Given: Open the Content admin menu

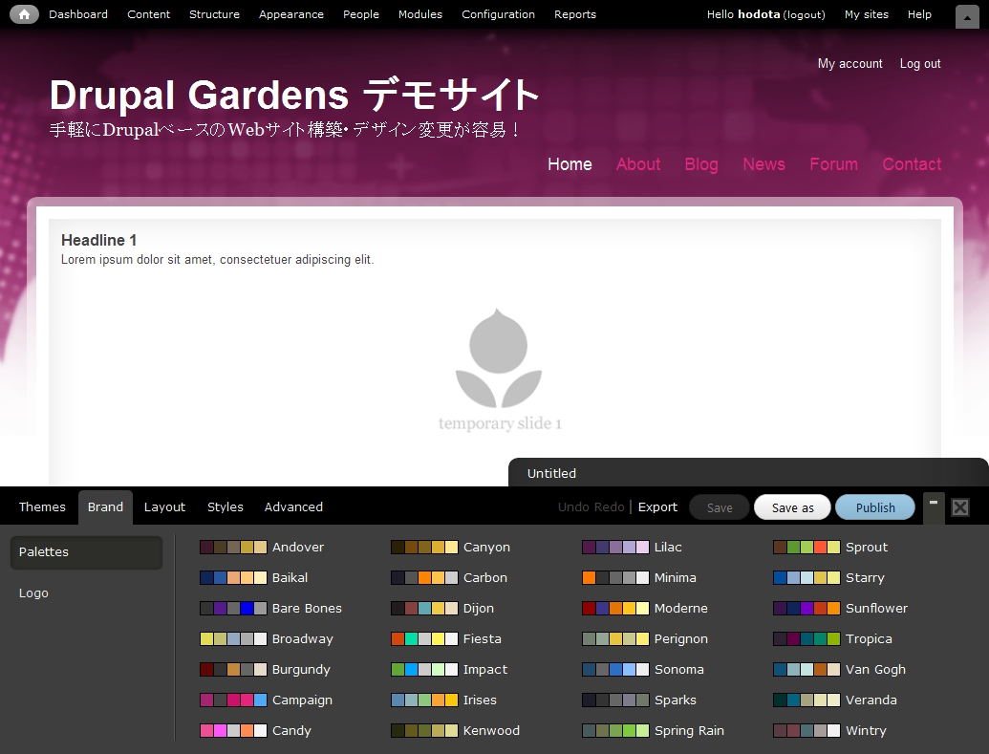Looking at the screenshot, I should [148, 14].
